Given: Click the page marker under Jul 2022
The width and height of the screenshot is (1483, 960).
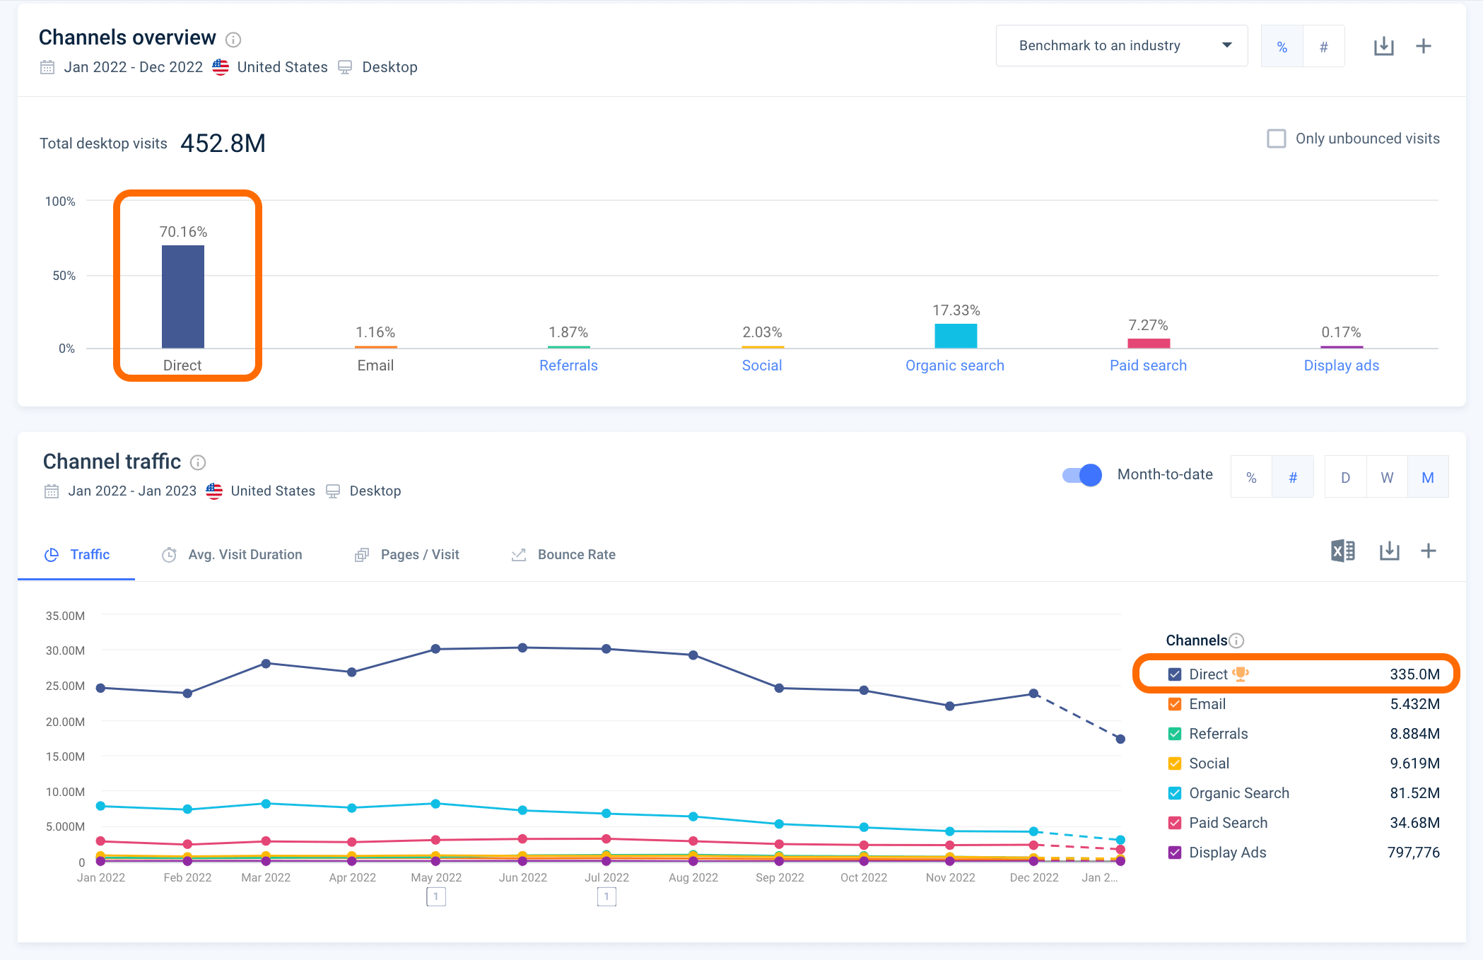Looking at the screenshot, I should tap(606, 896).
